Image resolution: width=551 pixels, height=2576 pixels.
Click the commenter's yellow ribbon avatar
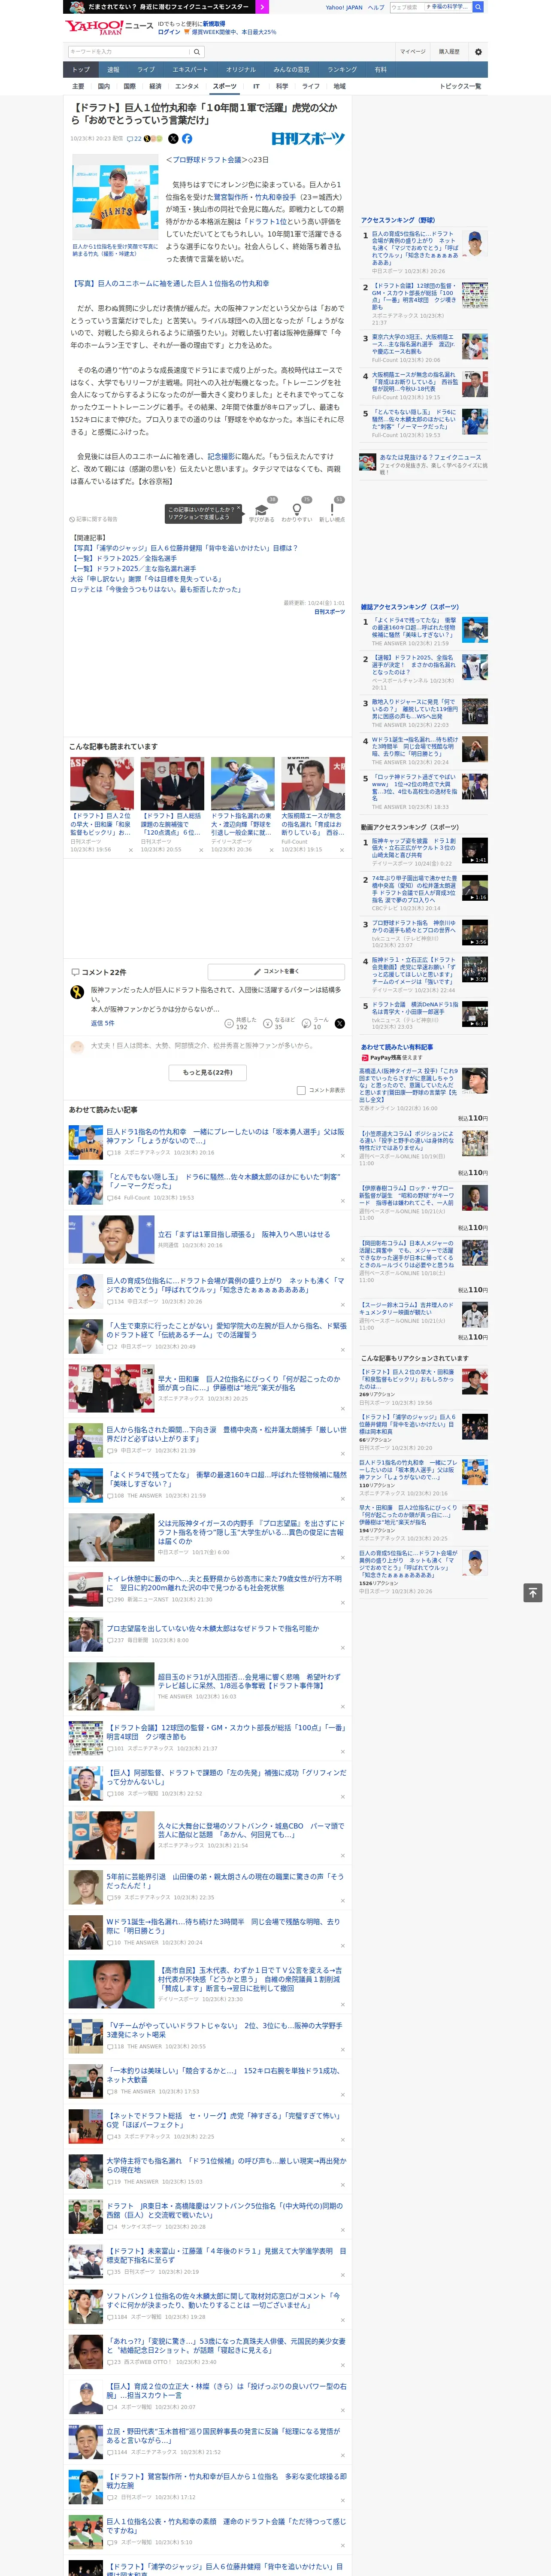77,992
